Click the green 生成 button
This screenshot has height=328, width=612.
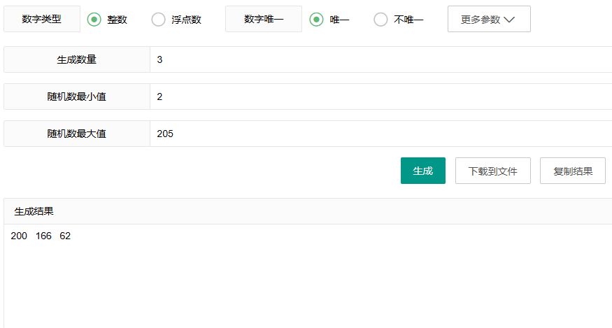point(423,171)
